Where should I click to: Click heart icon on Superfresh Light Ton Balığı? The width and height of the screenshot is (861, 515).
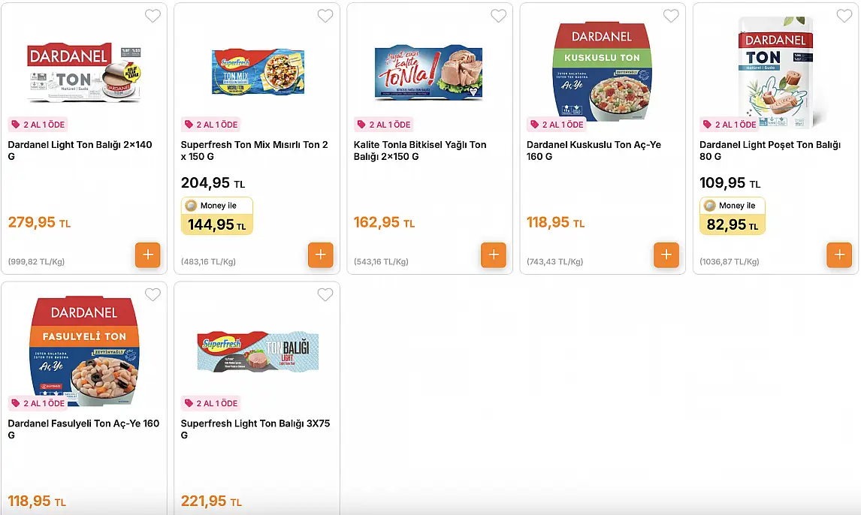[x=325, y=294]
